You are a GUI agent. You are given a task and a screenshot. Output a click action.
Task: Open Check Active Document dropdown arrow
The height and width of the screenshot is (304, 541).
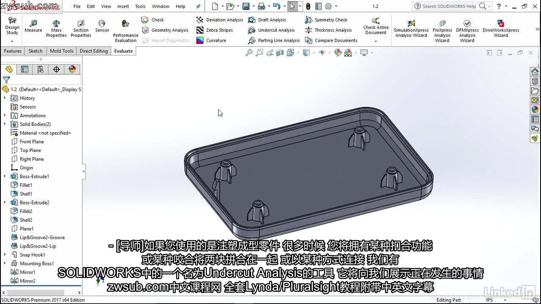(x=376, y=41)
